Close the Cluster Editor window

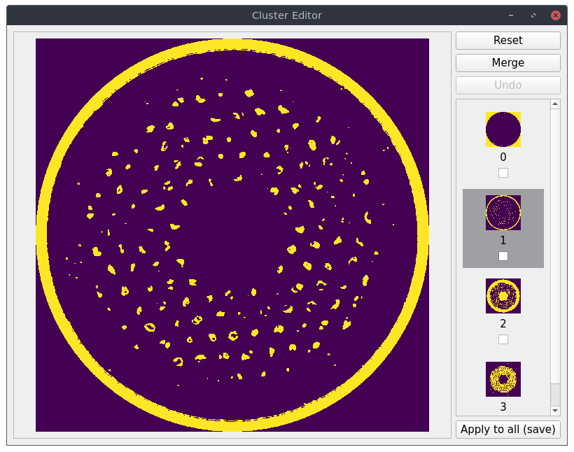pos(555,15)
